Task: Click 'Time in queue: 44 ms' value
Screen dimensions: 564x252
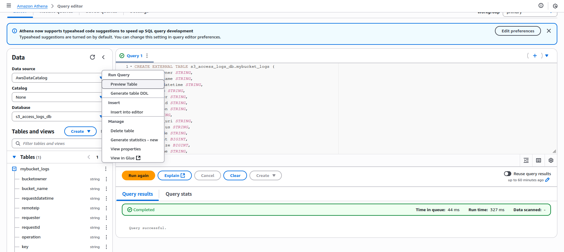Action: [x=438, y=210]
